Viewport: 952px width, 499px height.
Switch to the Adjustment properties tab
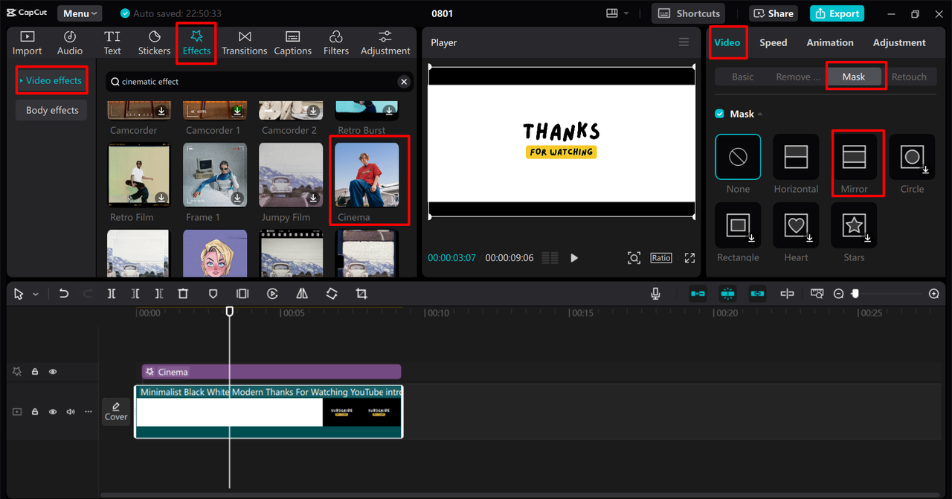(899, 42)
